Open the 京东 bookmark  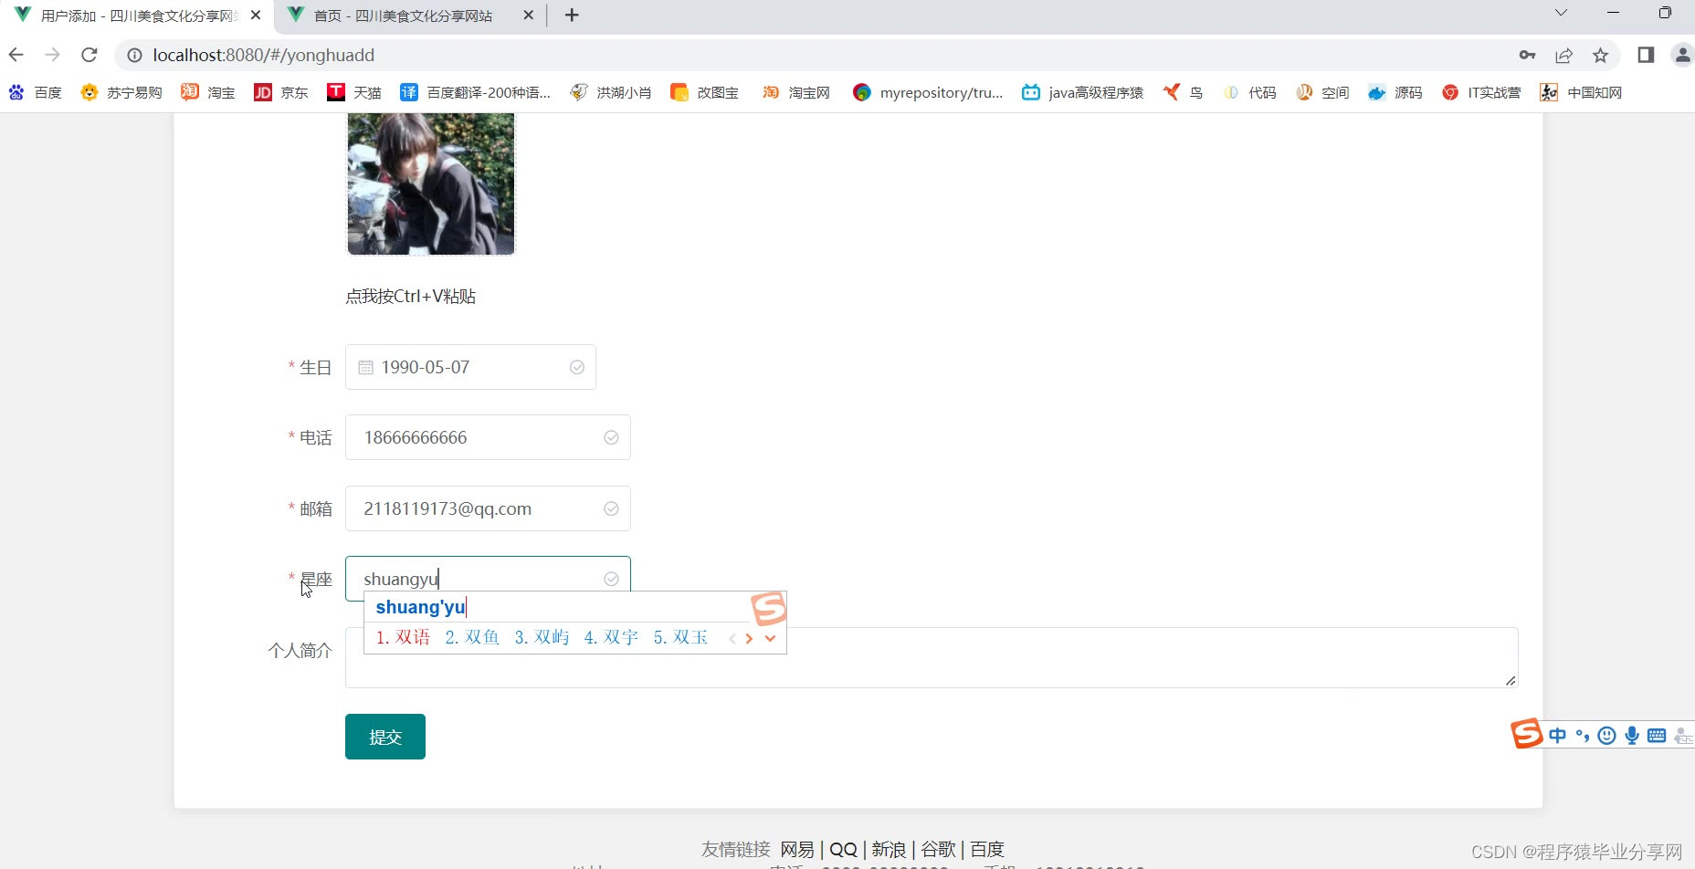(x=281, y=92)
